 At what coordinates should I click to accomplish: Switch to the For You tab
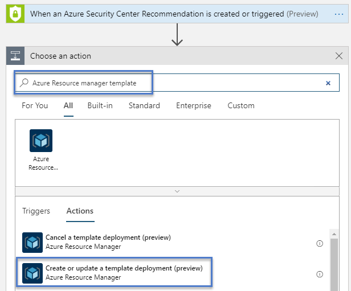(x=35, y=105)
